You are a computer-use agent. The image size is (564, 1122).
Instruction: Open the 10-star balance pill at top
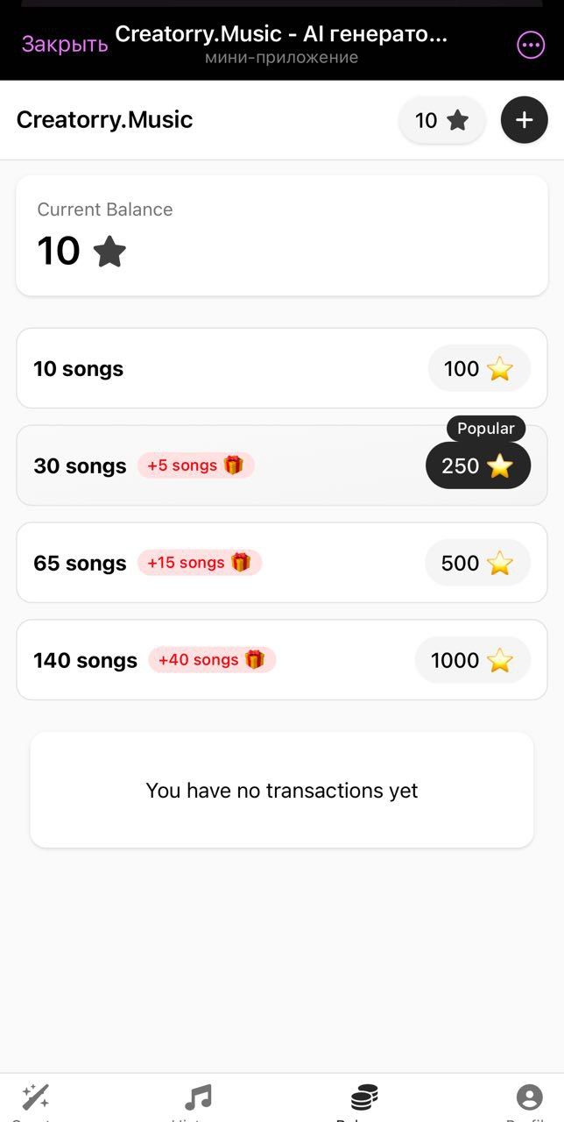coord(441,119)
